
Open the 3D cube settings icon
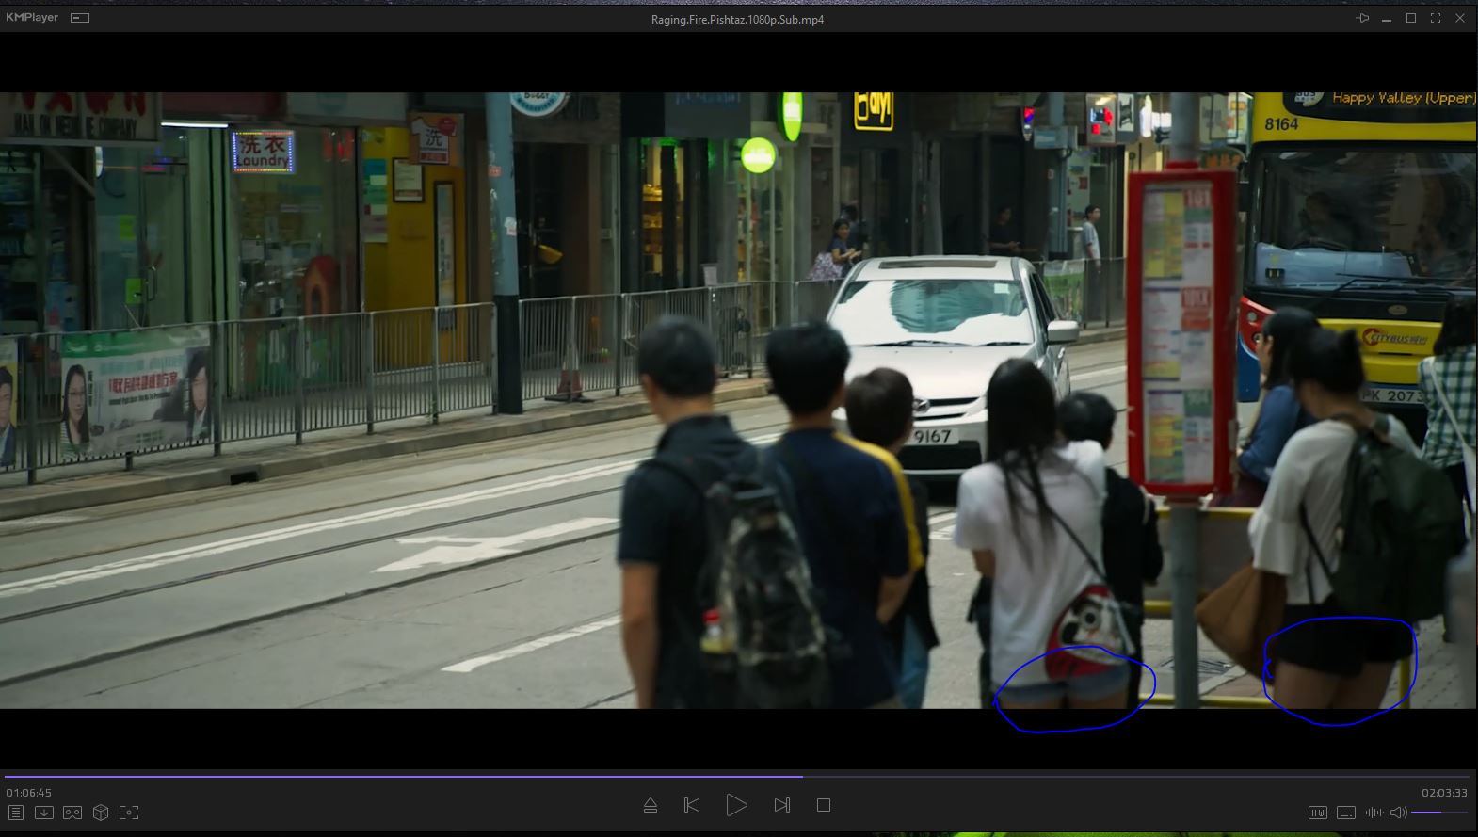point(101,813)
